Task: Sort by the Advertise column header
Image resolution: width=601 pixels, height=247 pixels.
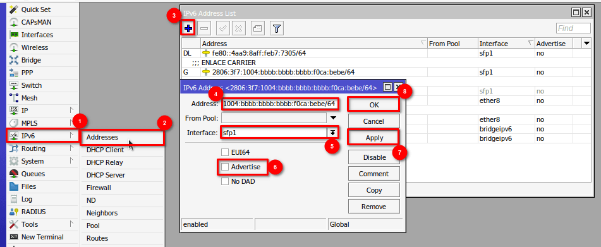Action: (x=554, y=44)
